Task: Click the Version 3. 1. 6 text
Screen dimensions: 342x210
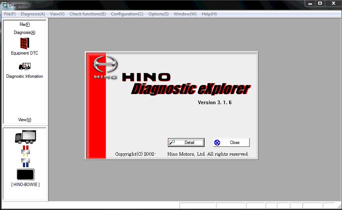Action: pos(215,102)
